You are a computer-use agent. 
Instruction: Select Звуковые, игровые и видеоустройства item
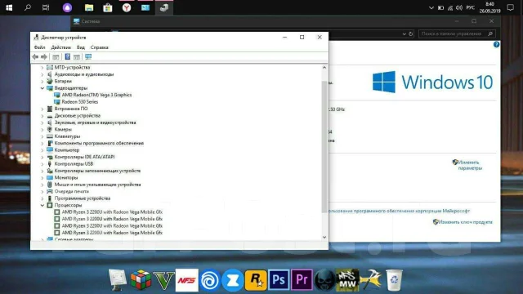coord(95,122)
